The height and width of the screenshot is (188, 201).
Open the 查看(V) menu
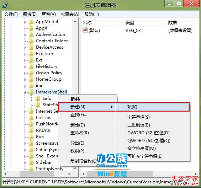[x=49, y=14]
